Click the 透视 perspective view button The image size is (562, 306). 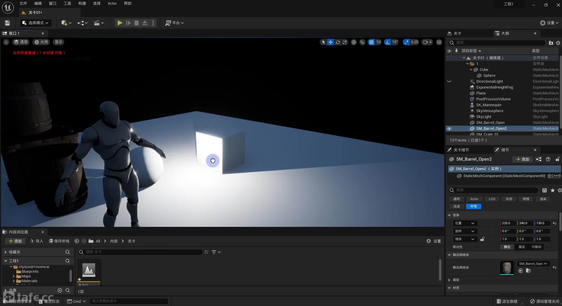[21, 42]
